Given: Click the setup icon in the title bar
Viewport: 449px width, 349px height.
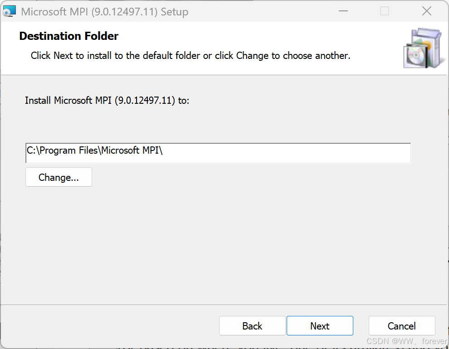Looking at the screenshot, I should point(9,11).
